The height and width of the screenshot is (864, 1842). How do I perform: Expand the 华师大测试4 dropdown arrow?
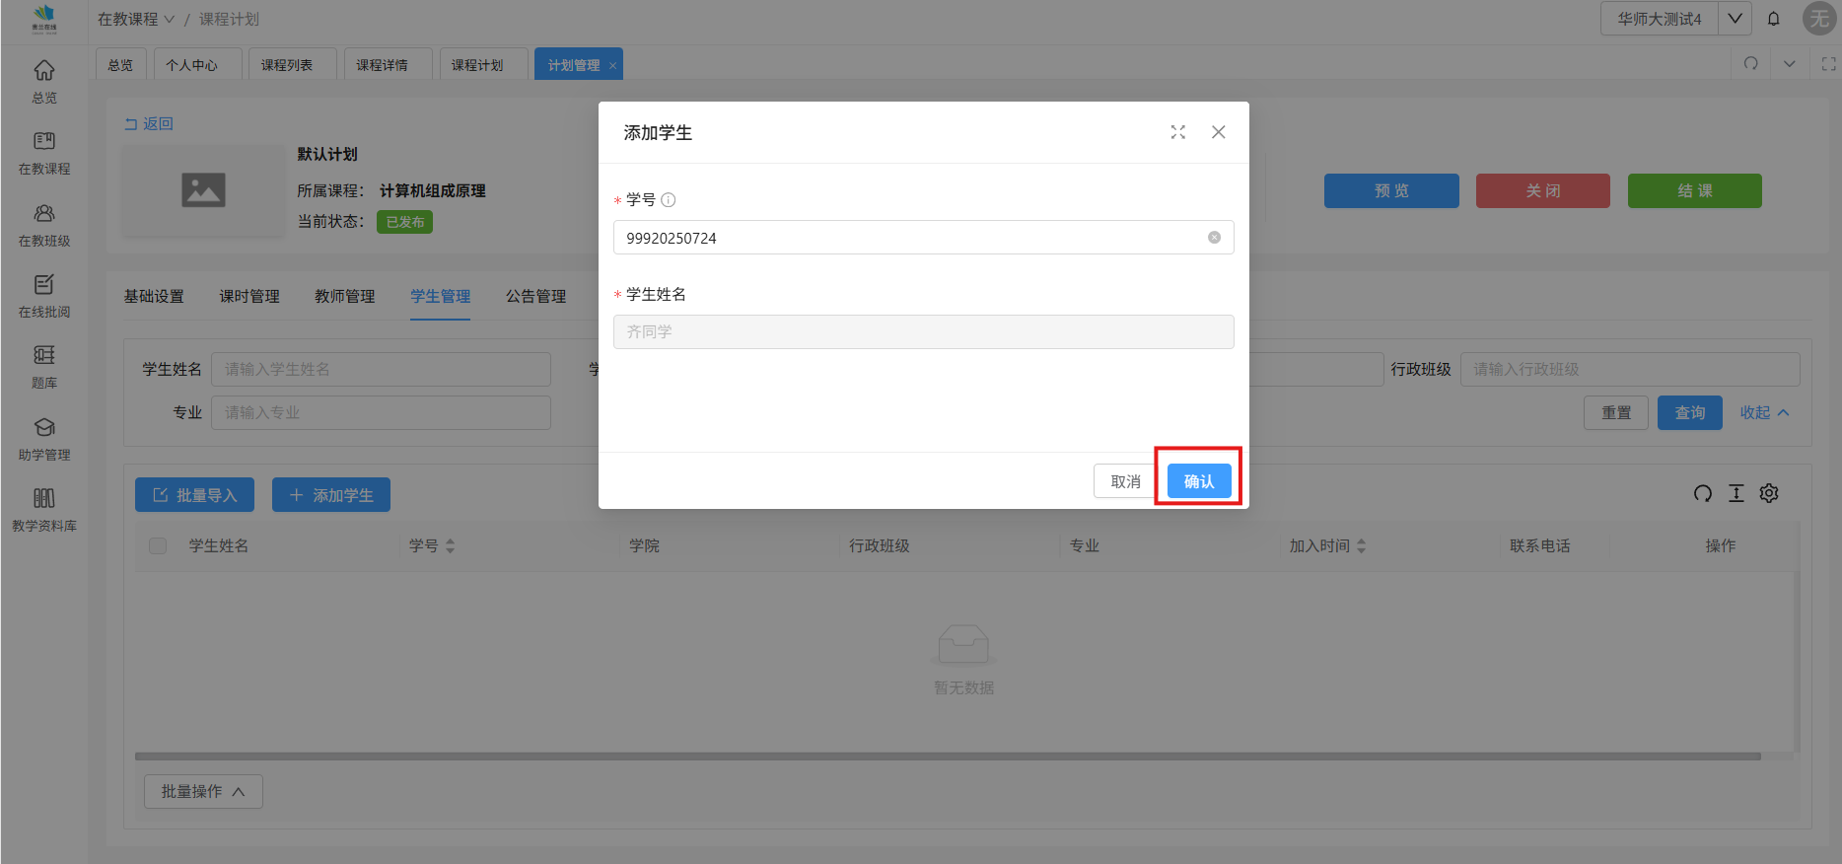pyautogui.click(x=1735, y=19)
